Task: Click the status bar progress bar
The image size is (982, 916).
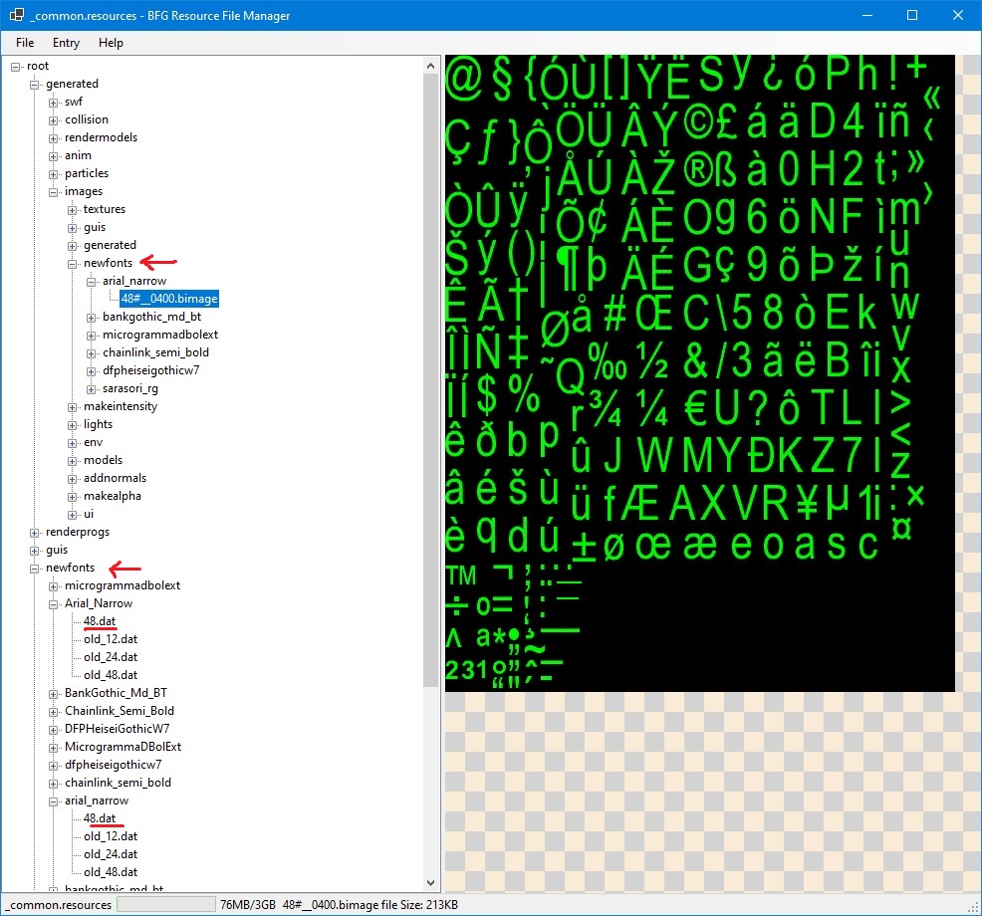Action: point(166,905)
